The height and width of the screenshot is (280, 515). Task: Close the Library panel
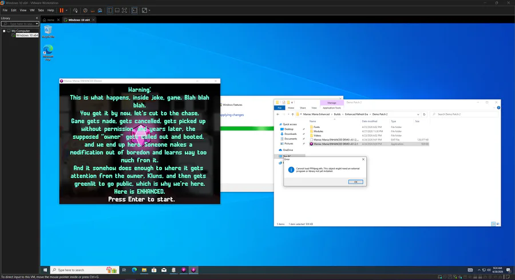click(37, 18)
